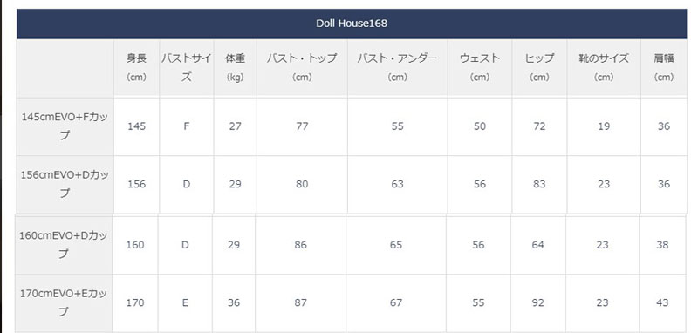Select under-bust value 67 in 170cm row
The height and width of the screenshot is (333, 698).
[396, 302]
